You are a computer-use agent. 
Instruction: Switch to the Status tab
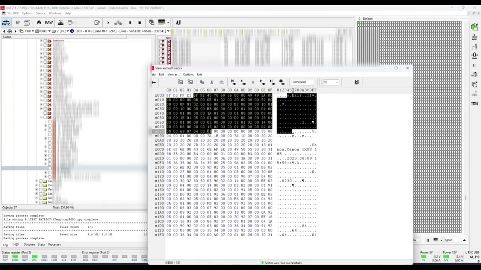click(x=41, y=244)
